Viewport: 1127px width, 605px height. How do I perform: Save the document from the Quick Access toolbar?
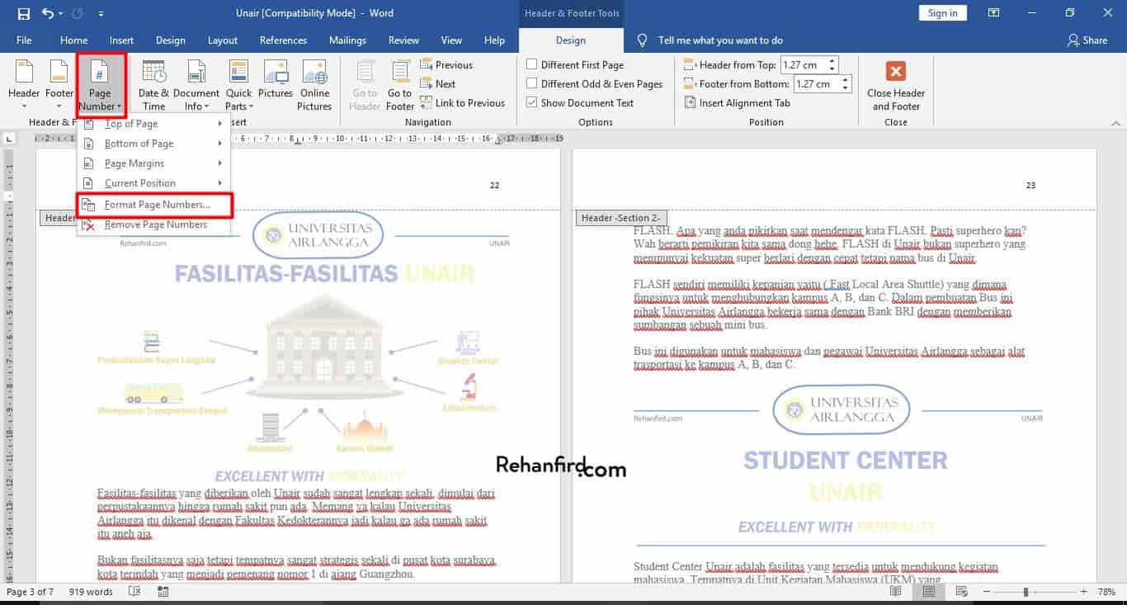point(23,13)
